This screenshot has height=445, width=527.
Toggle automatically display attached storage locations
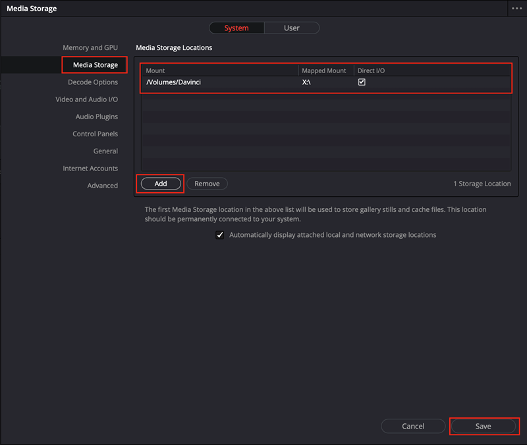tap(220, 235)
